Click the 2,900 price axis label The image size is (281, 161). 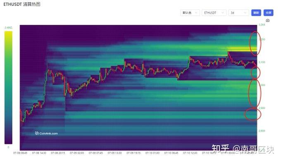coord(262,108)
